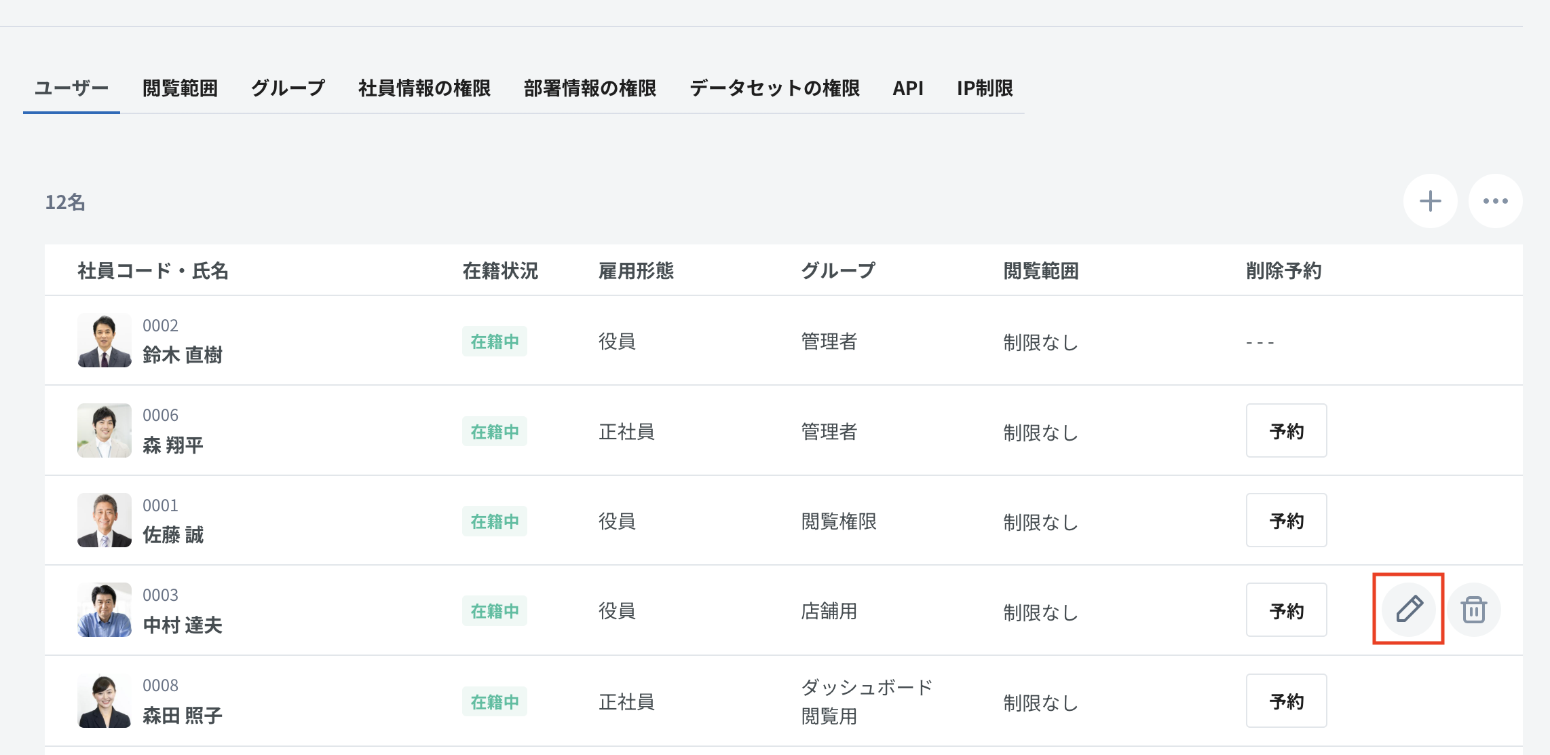Viewport: 1550px width, 755px height.
Task: Click the pencil edit icon for 中村 達夫
Action: (1408, 610)
